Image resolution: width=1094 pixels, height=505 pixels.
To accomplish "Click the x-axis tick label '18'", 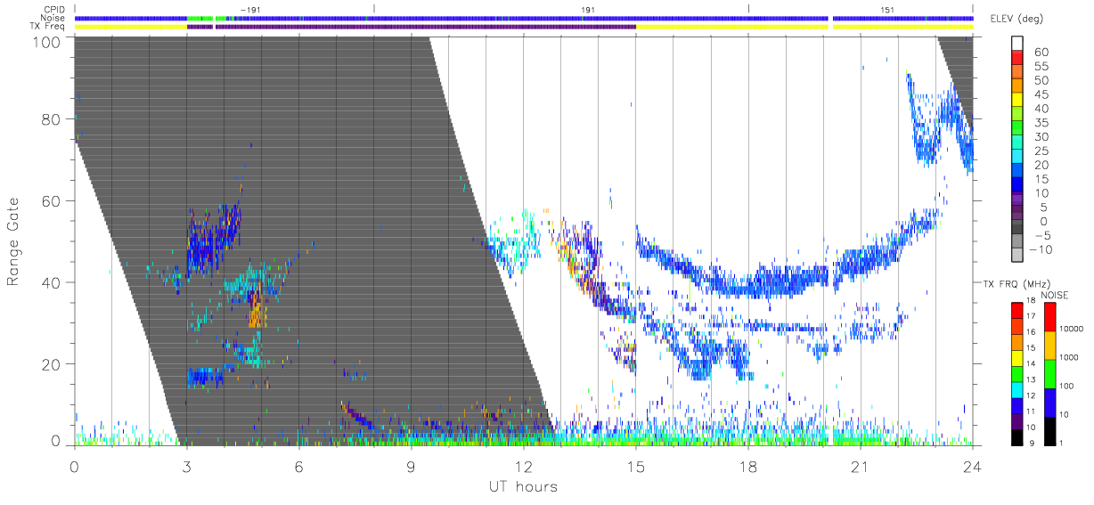I will click(x=747, y=466).
